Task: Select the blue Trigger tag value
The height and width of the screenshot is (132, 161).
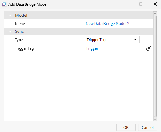Action: point(92,48)
